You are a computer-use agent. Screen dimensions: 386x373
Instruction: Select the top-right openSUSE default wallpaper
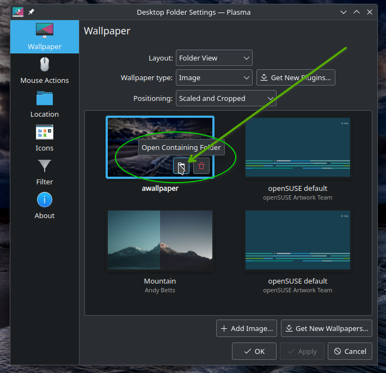point(297,147)
